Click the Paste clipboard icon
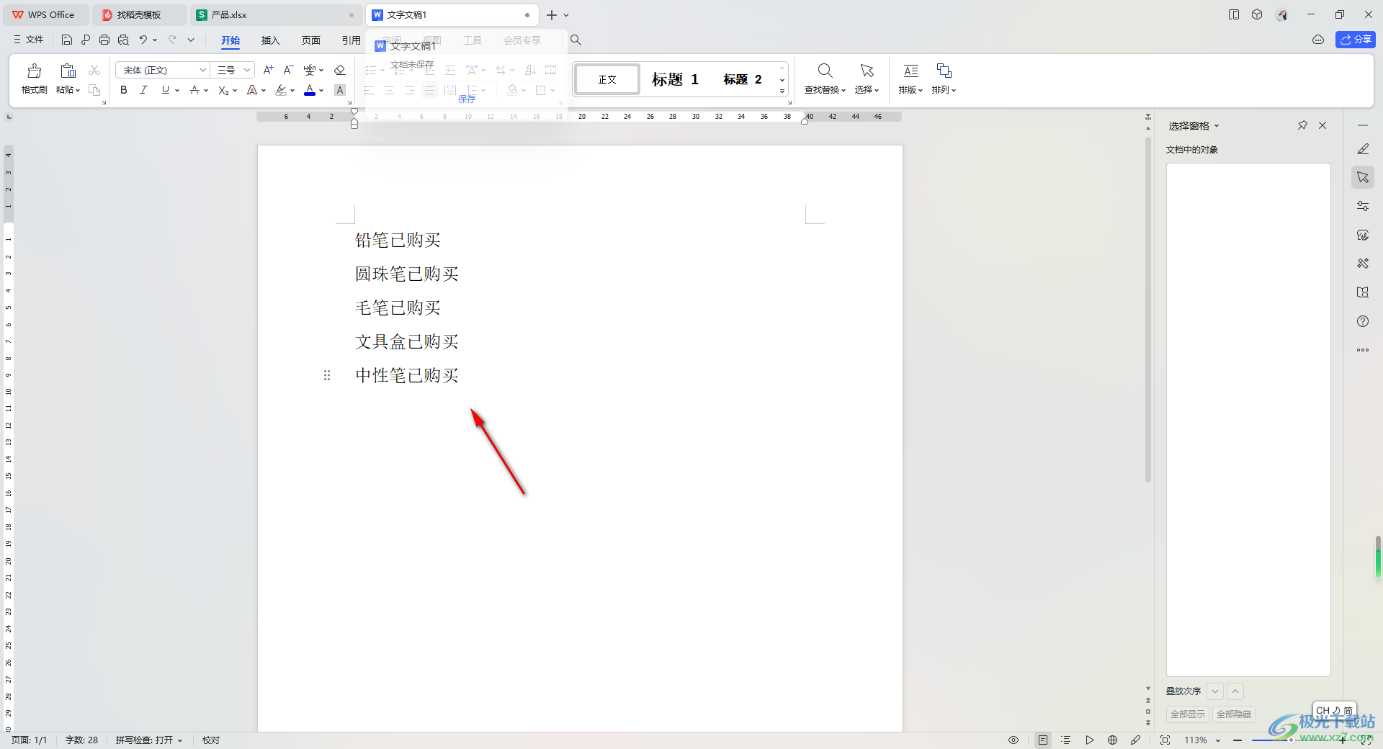This screenshot has height=749, width=1383. click(x=68, y=71)
